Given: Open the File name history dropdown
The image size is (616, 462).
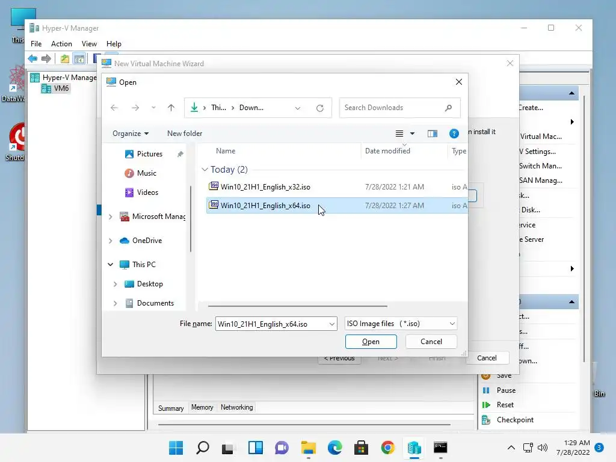Looking at the screenshot, I should pyautogui.click(x=332, y=324).
